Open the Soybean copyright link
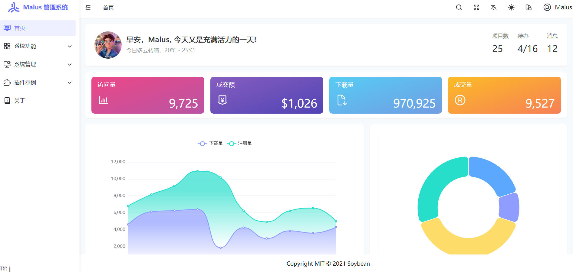 359,264
